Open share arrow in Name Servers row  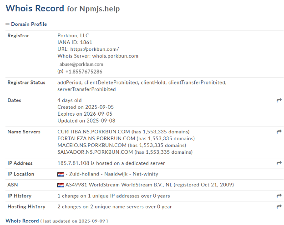coord(279,132)
